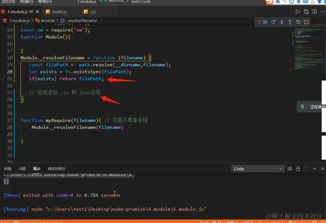
Task: Step into using the debug toolbar
Action: 282,22
